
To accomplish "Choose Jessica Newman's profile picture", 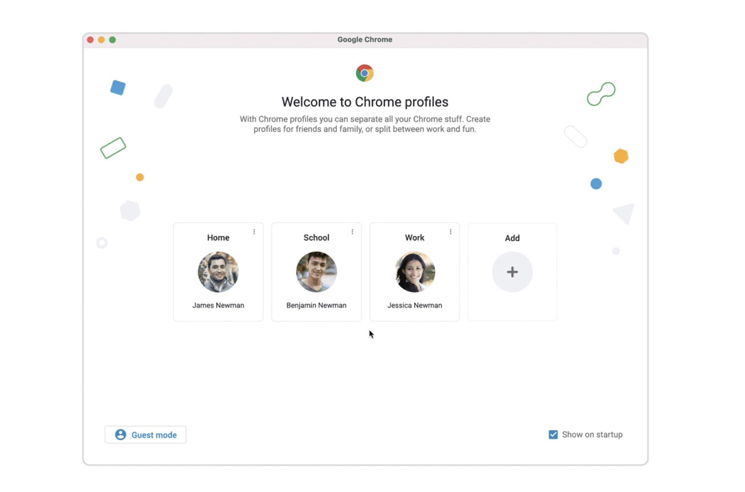I will [x=415, y=272].
